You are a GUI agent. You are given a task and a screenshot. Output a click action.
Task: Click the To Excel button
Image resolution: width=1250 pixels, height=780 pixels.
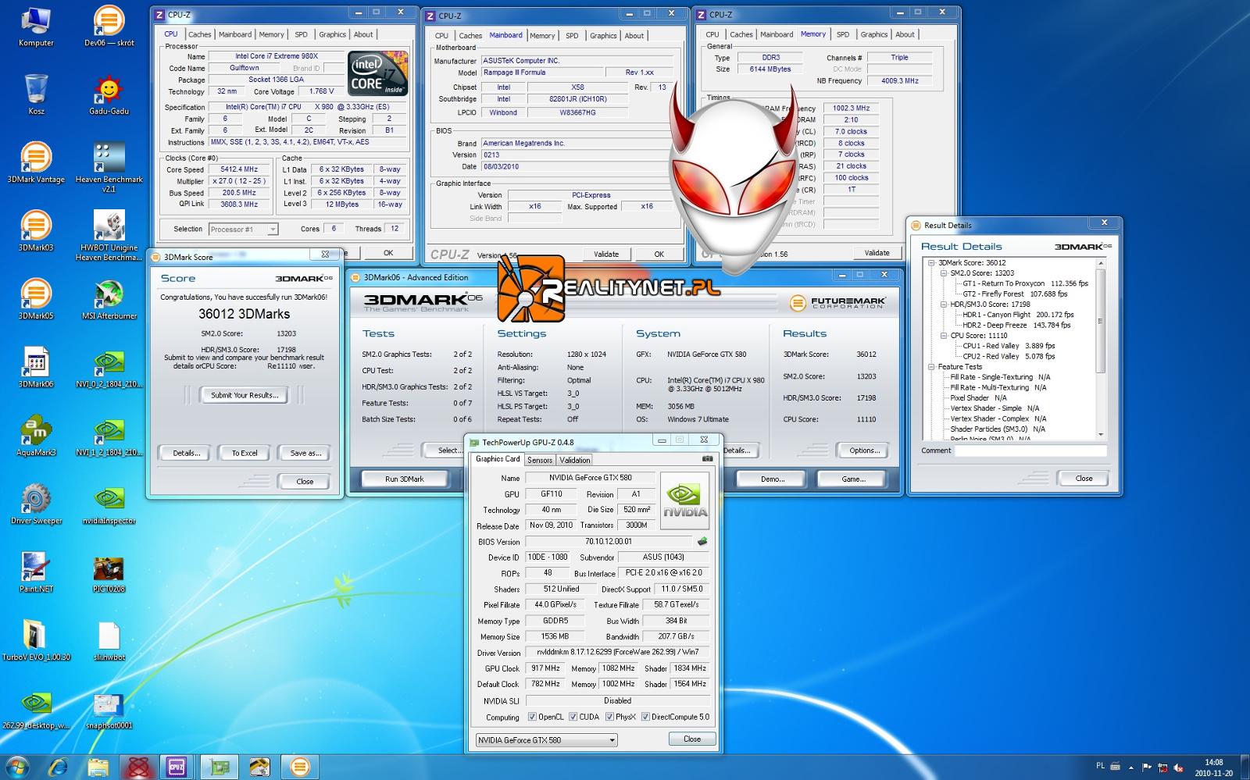pyautogui.click(x=245, y=453)
